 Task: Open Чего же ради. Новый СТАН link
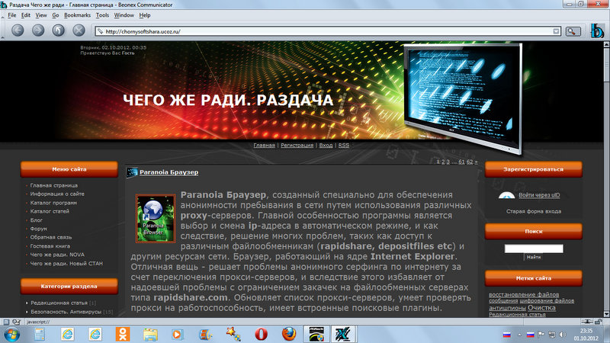click(66, 263)
